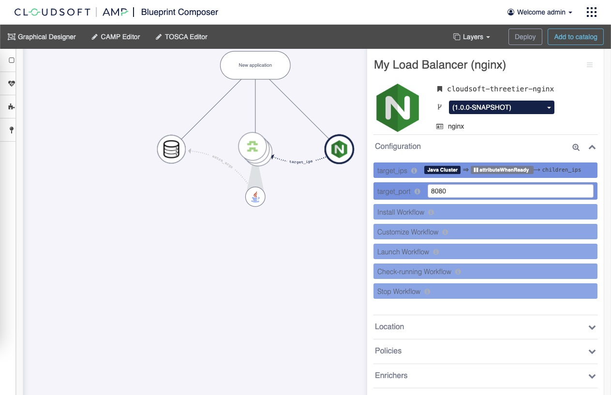This screenshot has width=611, height=395.
Task: Click the New application root node
Action: pyautogui.click(x=255, y=65)
